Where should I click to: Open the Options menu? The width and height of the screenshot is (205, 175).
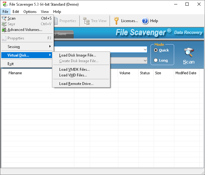point(30,12)
